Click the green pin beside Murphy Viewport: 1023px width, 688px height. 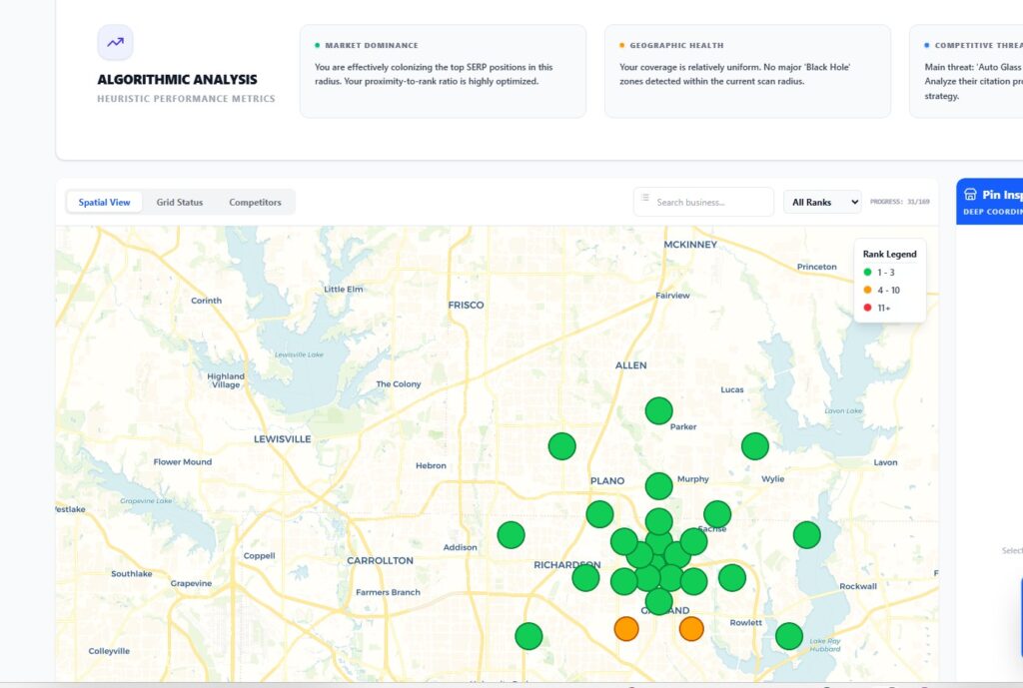pos(658,486)
